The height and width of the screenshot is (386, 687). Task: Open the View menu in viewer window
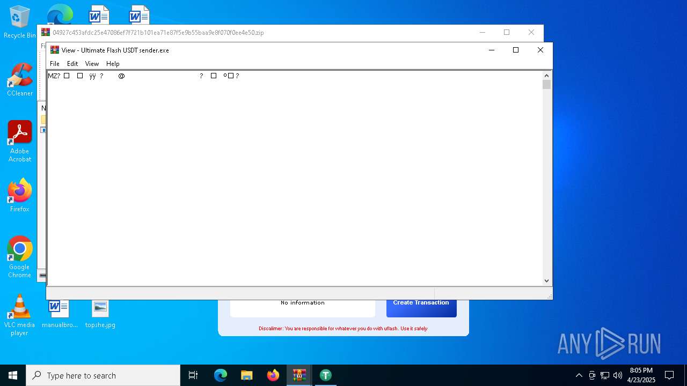[x=92, y=63]
